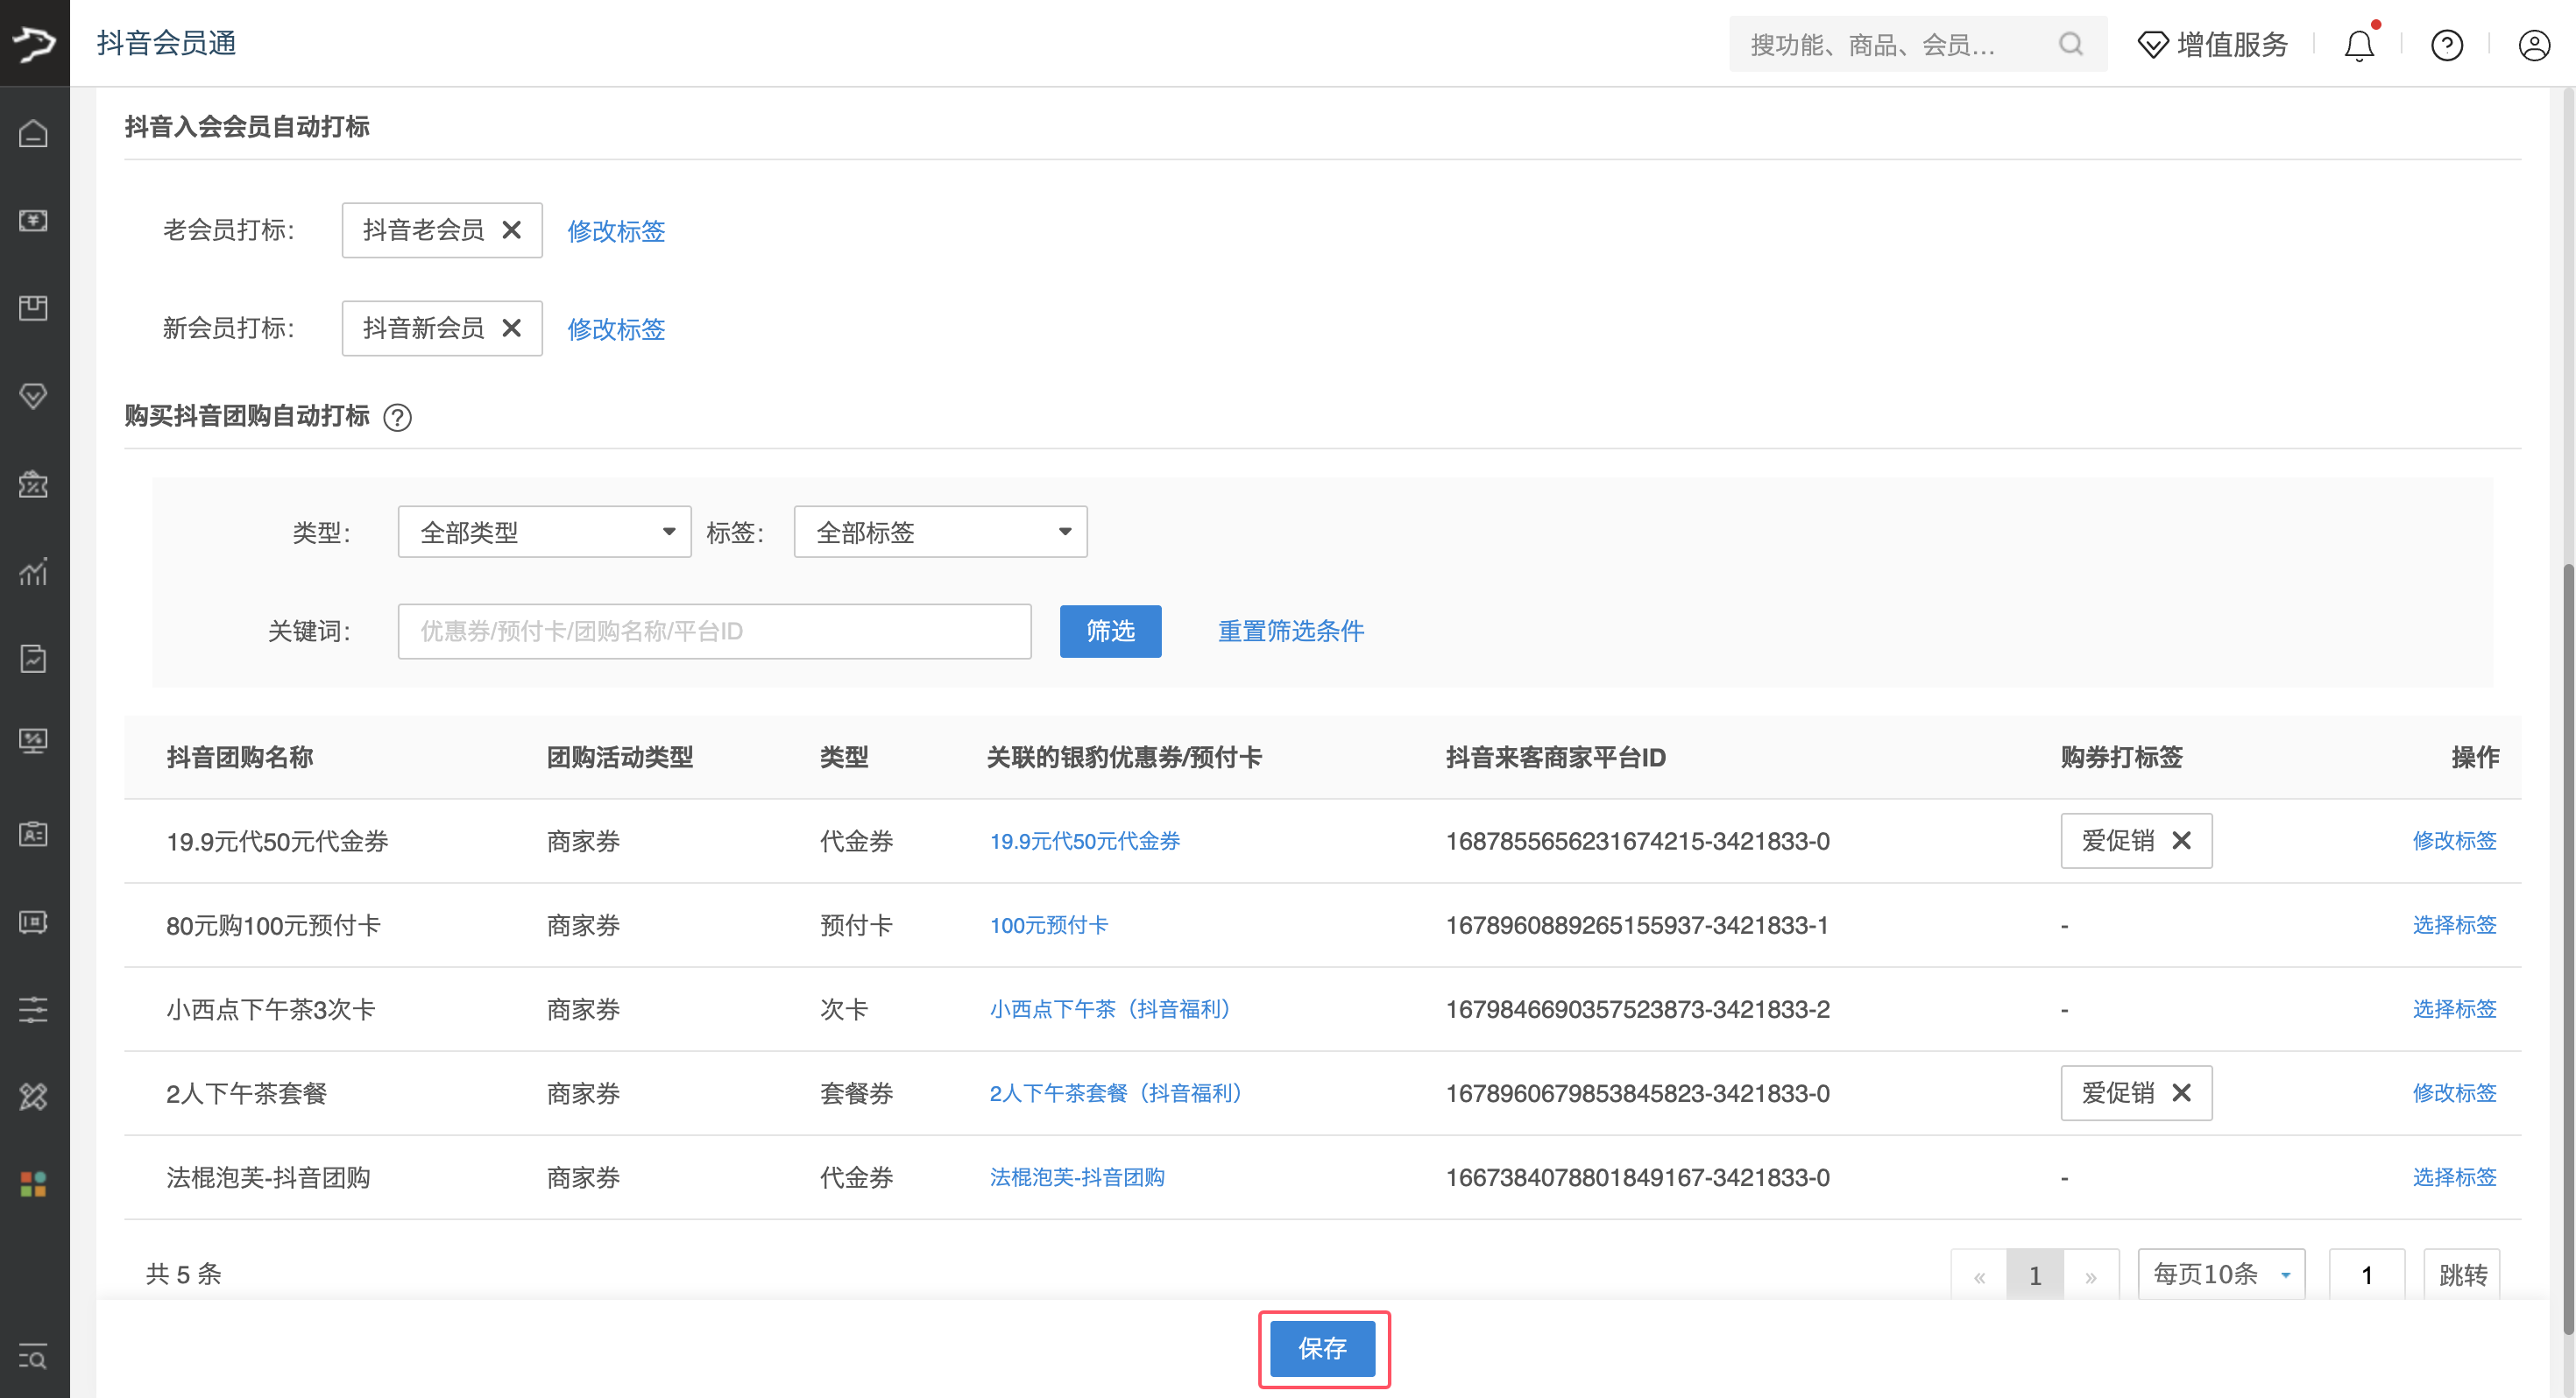Click the 保存 save button

click(x=1322, y=1349)
